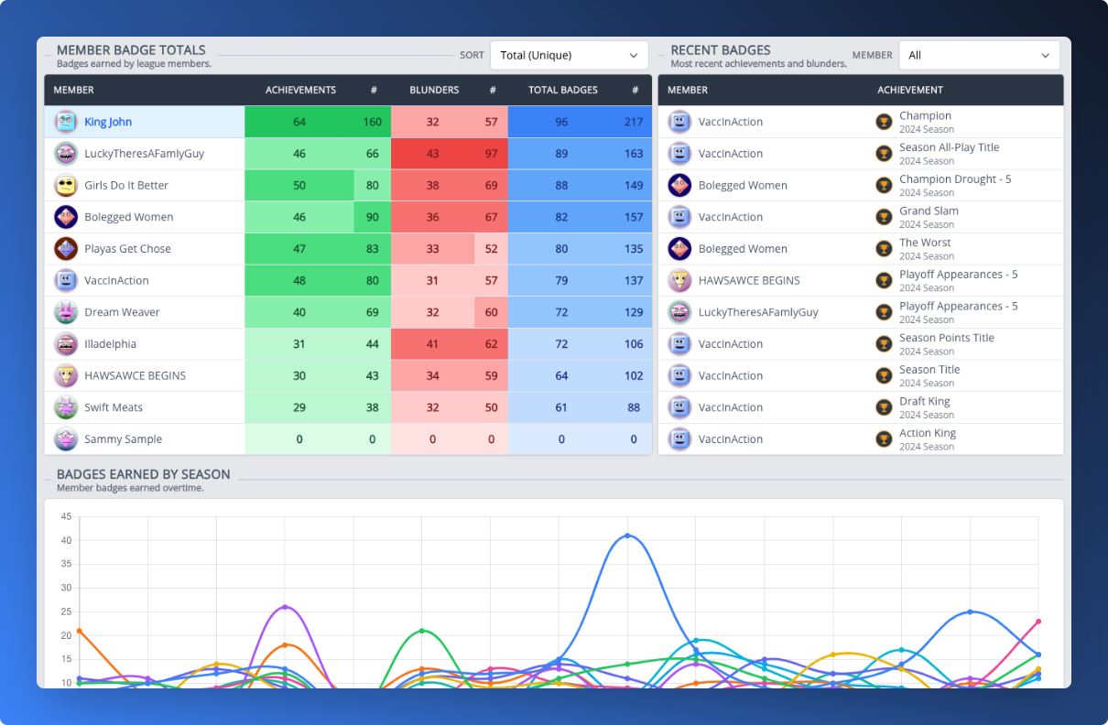Image resolution: width=1108 pixels, height=725 pixels.
Task: Open the Sort Total (Unique) dropdown
Action: coord(569,55)
